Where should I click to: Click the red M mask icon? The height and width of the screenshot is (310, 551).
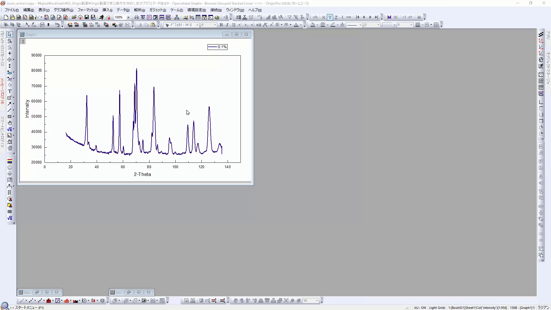click(389, 17)
